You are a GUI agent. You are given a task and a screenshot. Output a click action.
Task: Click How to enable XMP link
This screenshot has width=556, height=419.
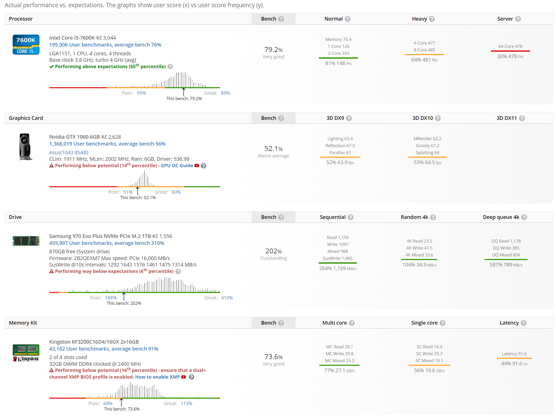pos(157,377)
